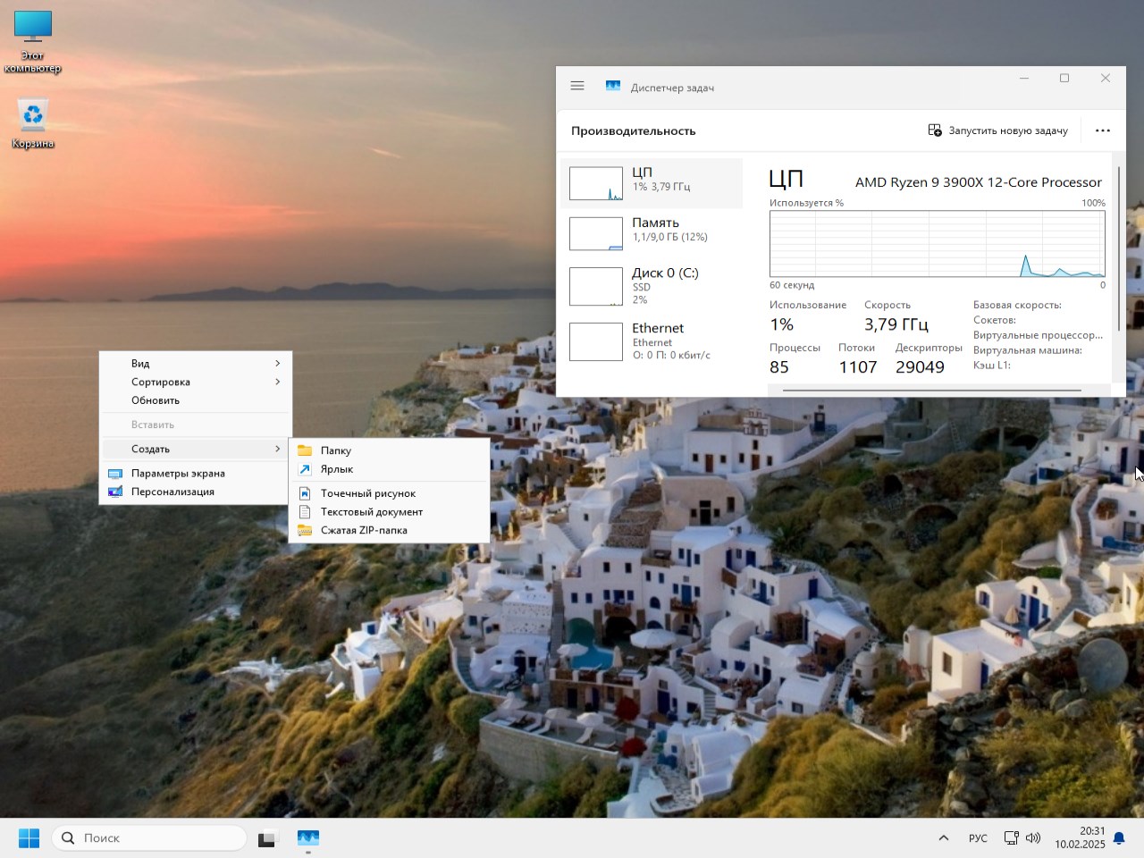Image resolution: width=1144 pixels, height=858 pixels.
Task: Click the icon next to Персонализация
Action: coord(115,492)
